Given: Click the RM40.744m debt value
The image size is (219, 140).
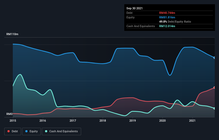Looking at the screenshot, I should click(167, 13).
